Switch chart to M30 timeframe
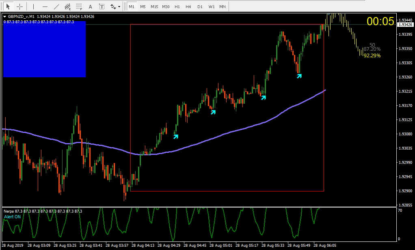This screenshot has height=250, width=415. click(166, 7)
